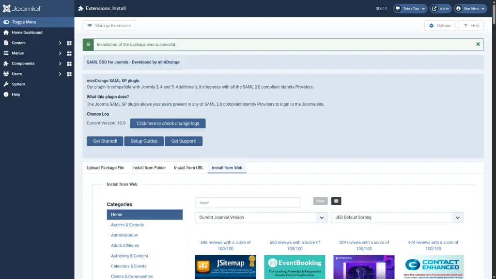Image resolution: width=496 pixels, height=279 pixels.
Task: Switch to grid view beside the Clear button
Action: click(336, 201)
